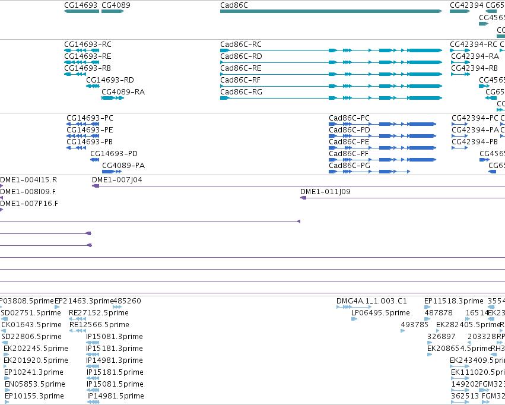Image resolution: width=505 pixels, height=405 pixels.
Task: Click protein label Cad86C-PC
Action: pyautogui.click(x=349, y=118)
